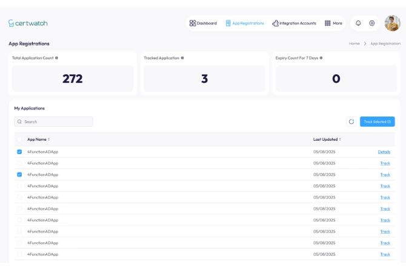Screen dimensions: 406x270
Task: Open the Dashboard nav item
Action: [x=203, y=23]
